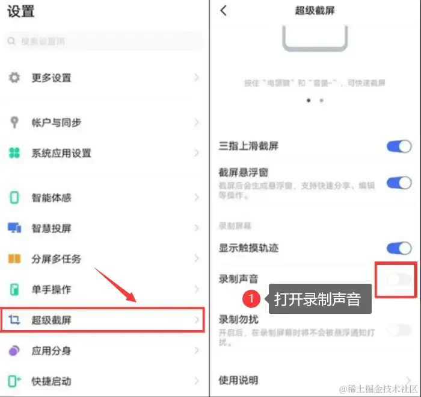Image resolution: width=421 pixels, height=397 pixels.
Task: Go back using the top-left arrow in 超级截屏
Action: [223, 11]
